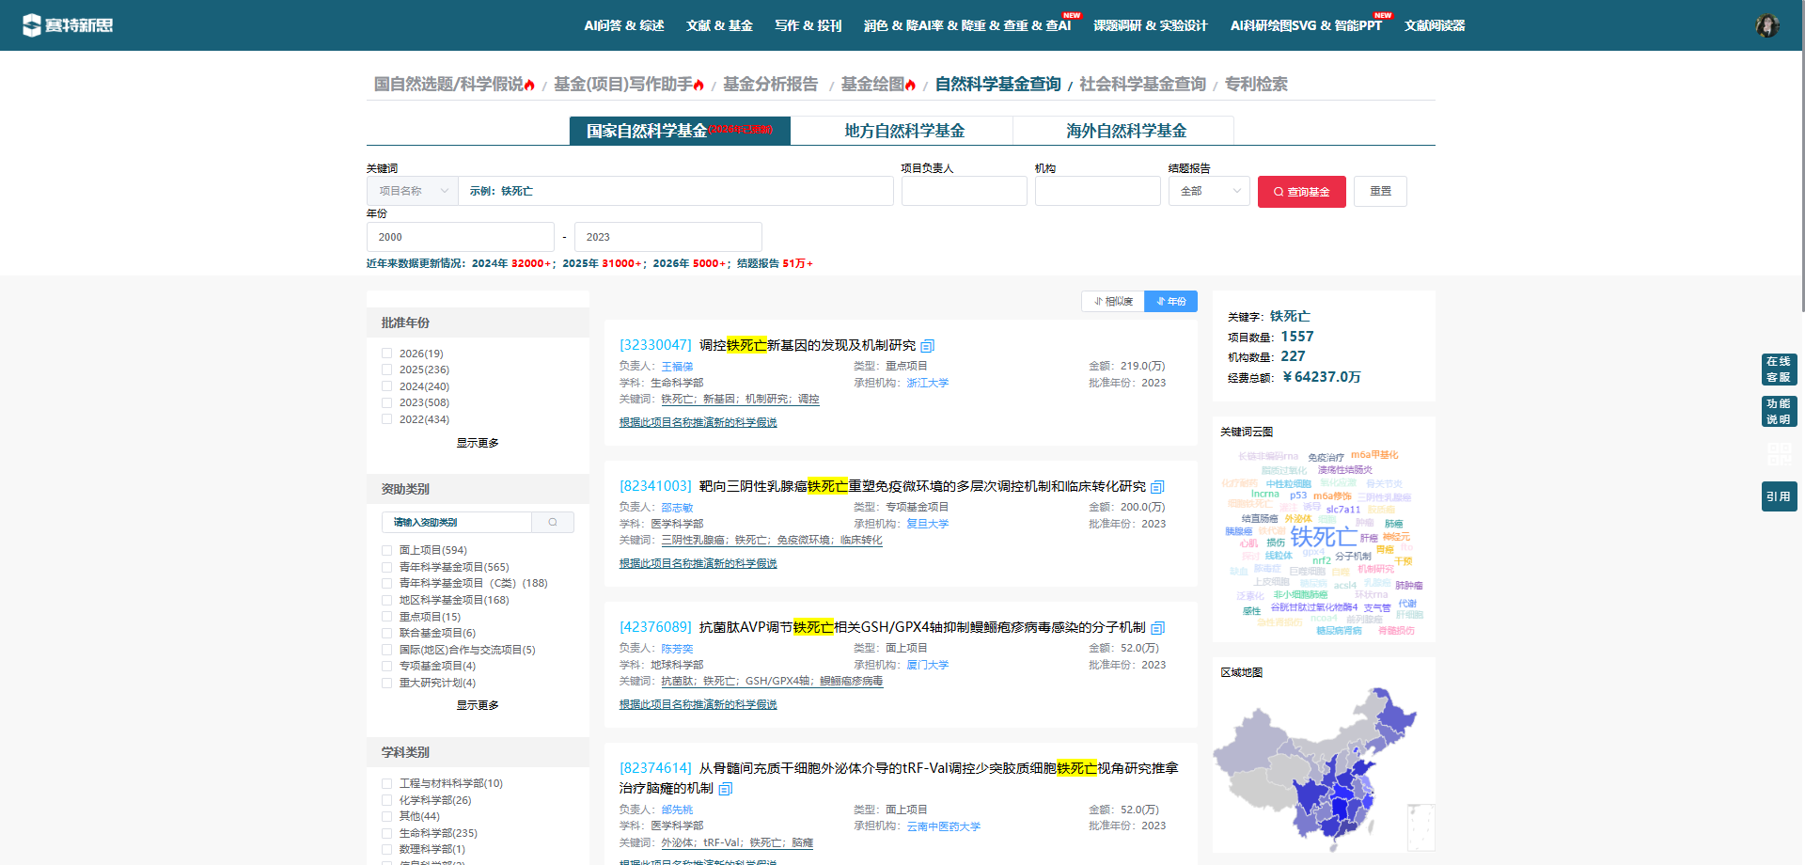Open 写作 & 投刊 nav menu

pos(808,25)
